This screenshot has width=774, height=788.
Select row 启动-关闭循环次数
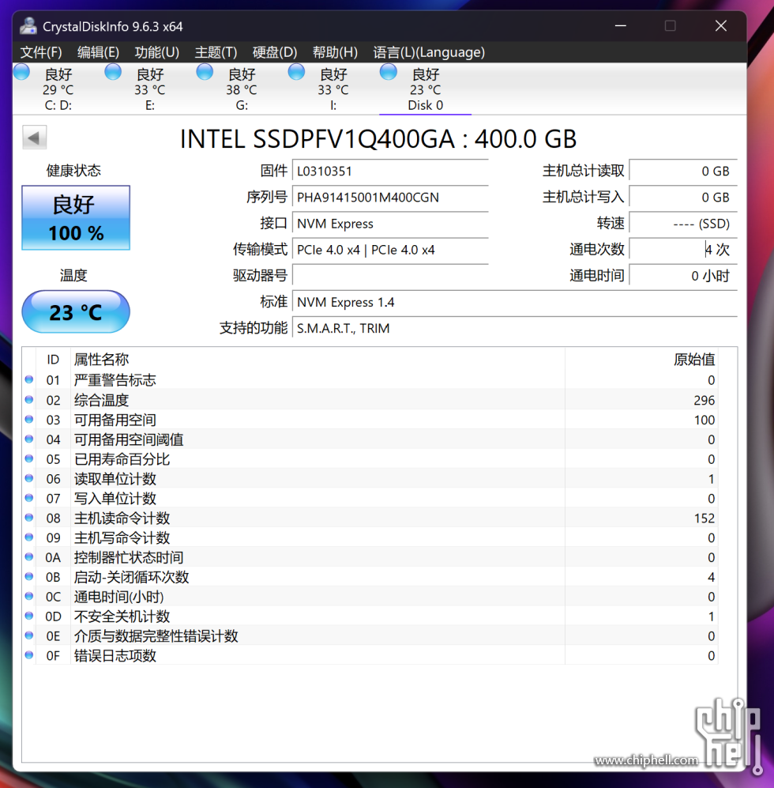(x=370, y=577)
